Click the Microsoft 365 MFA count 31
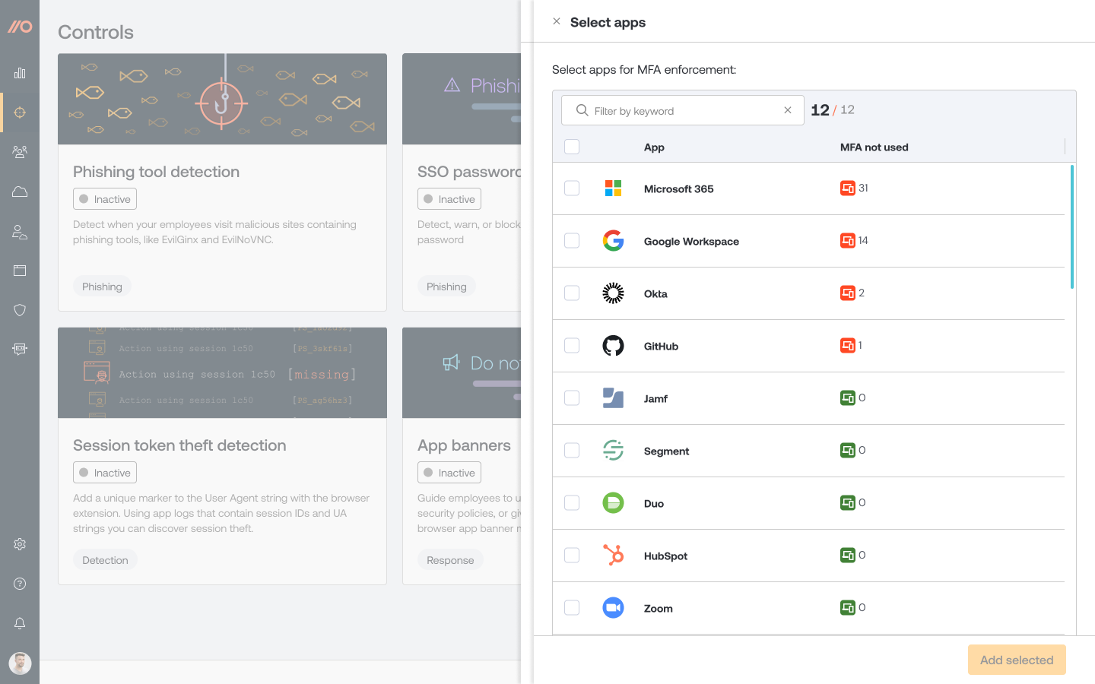 pos(863,188)
